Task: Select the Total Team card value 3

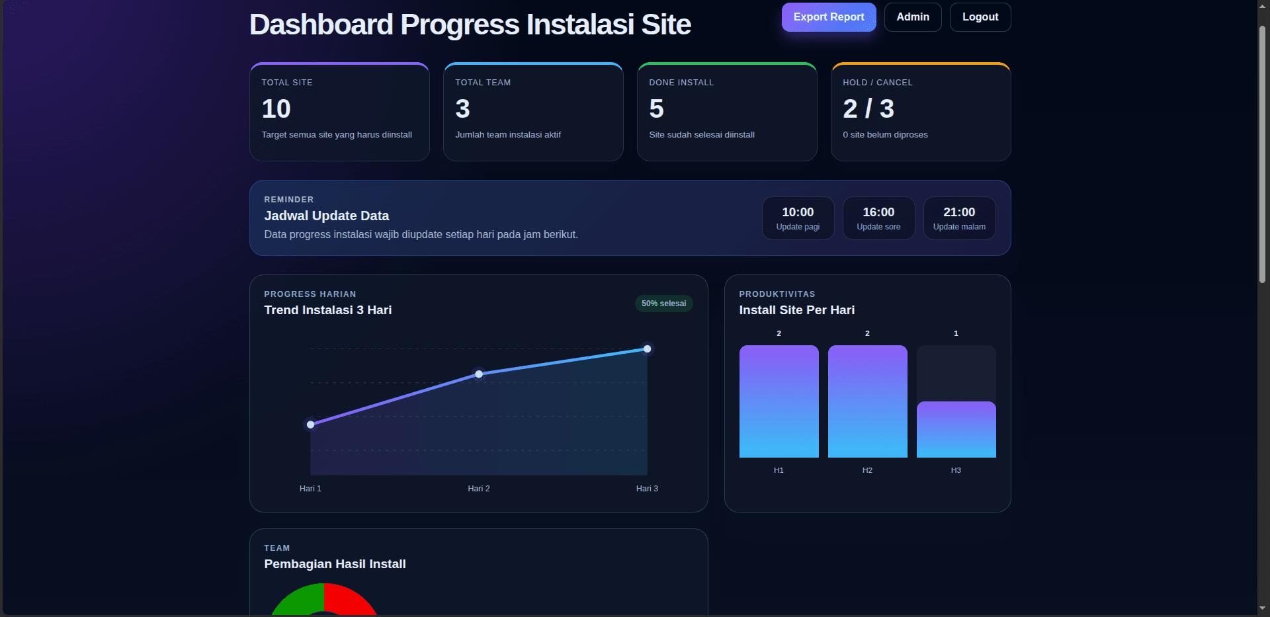Action: (x=462, y=108)
